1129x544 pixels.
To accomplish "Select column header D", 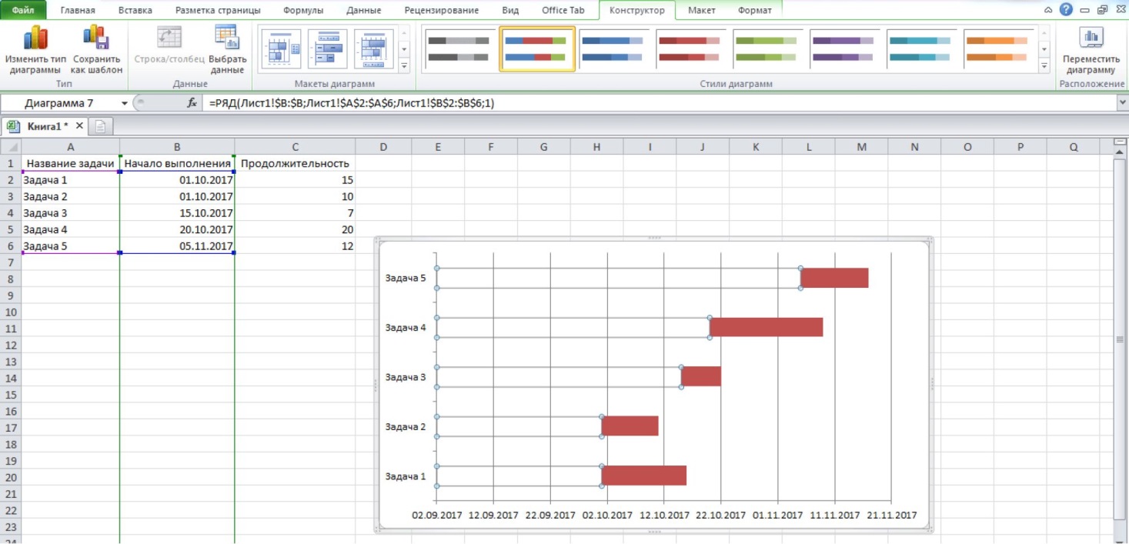I will tap(383, 147).
